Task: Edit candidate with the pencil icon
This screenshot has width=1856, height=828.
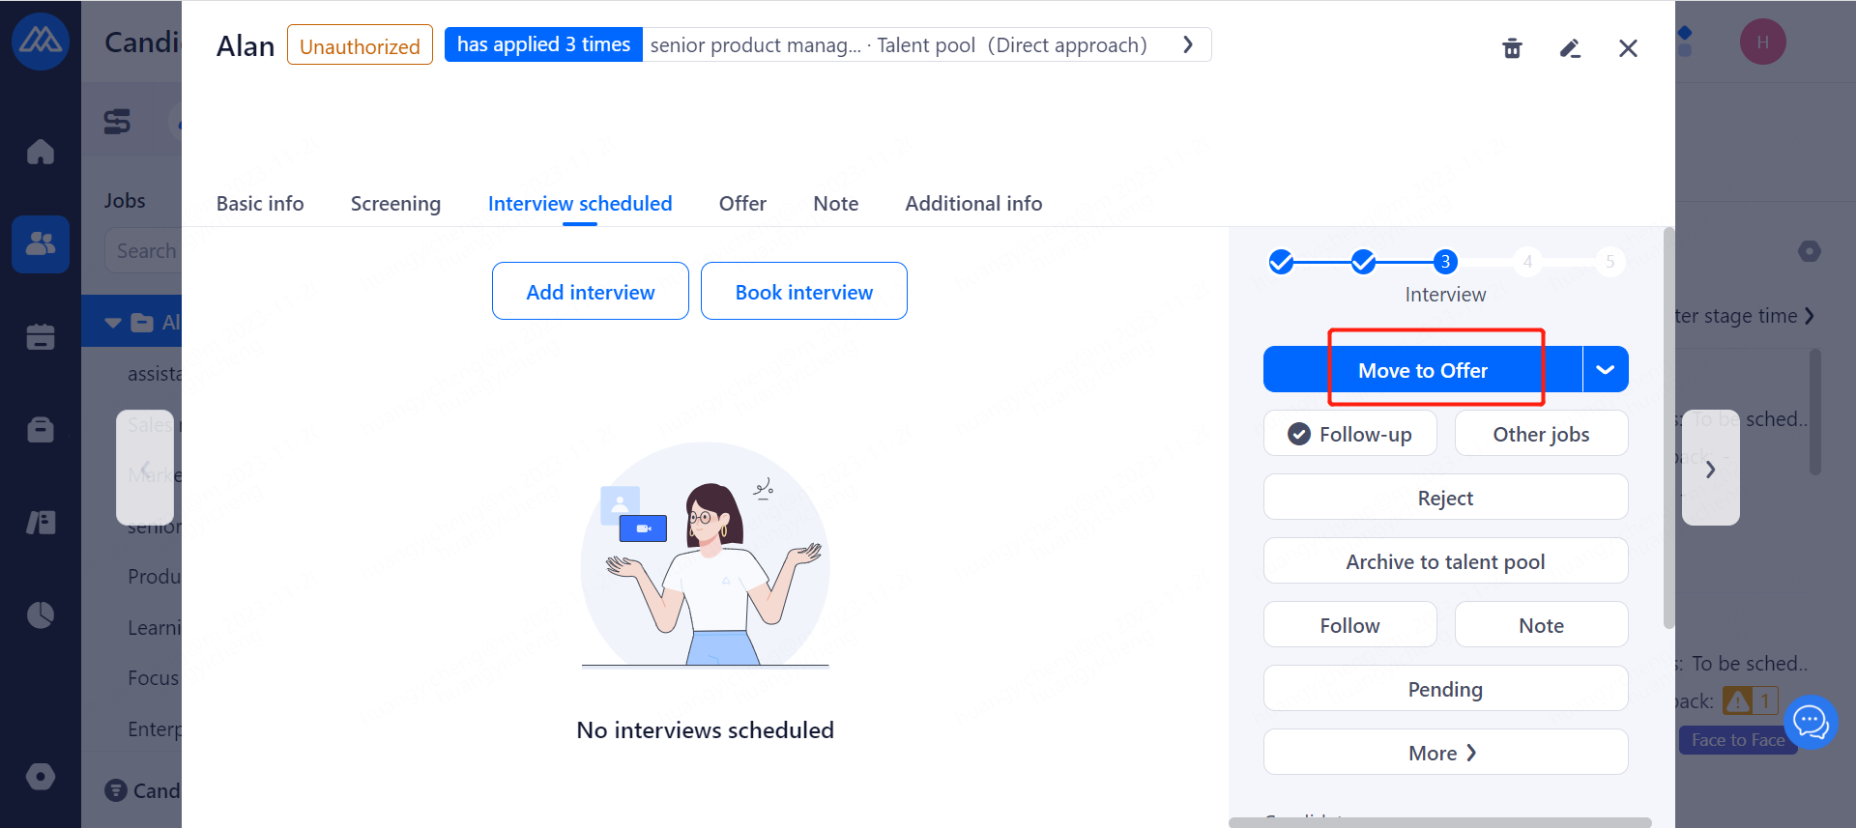Action: [x=1571, y=48]
